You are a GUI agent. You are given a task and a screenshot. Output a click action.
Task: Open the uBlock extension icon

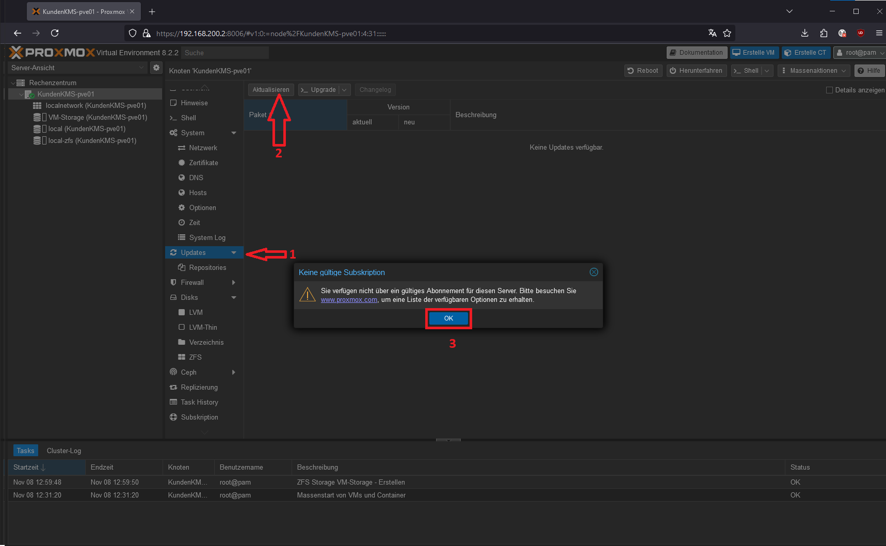click(860, 33)
